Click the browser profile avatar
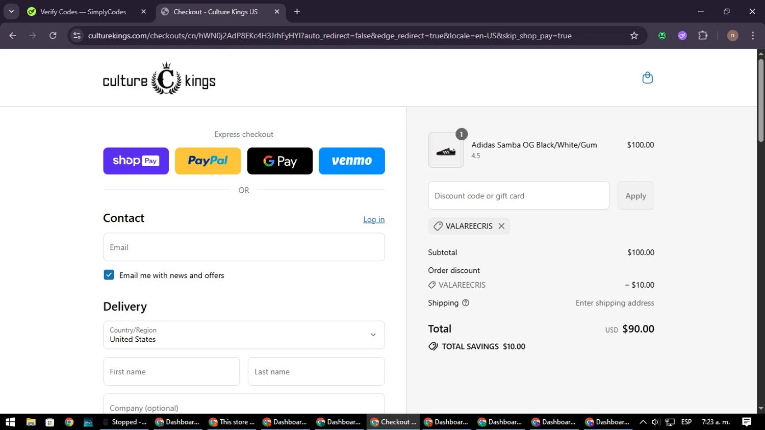Viewport: 765px width, 430px height. (732, 36)
